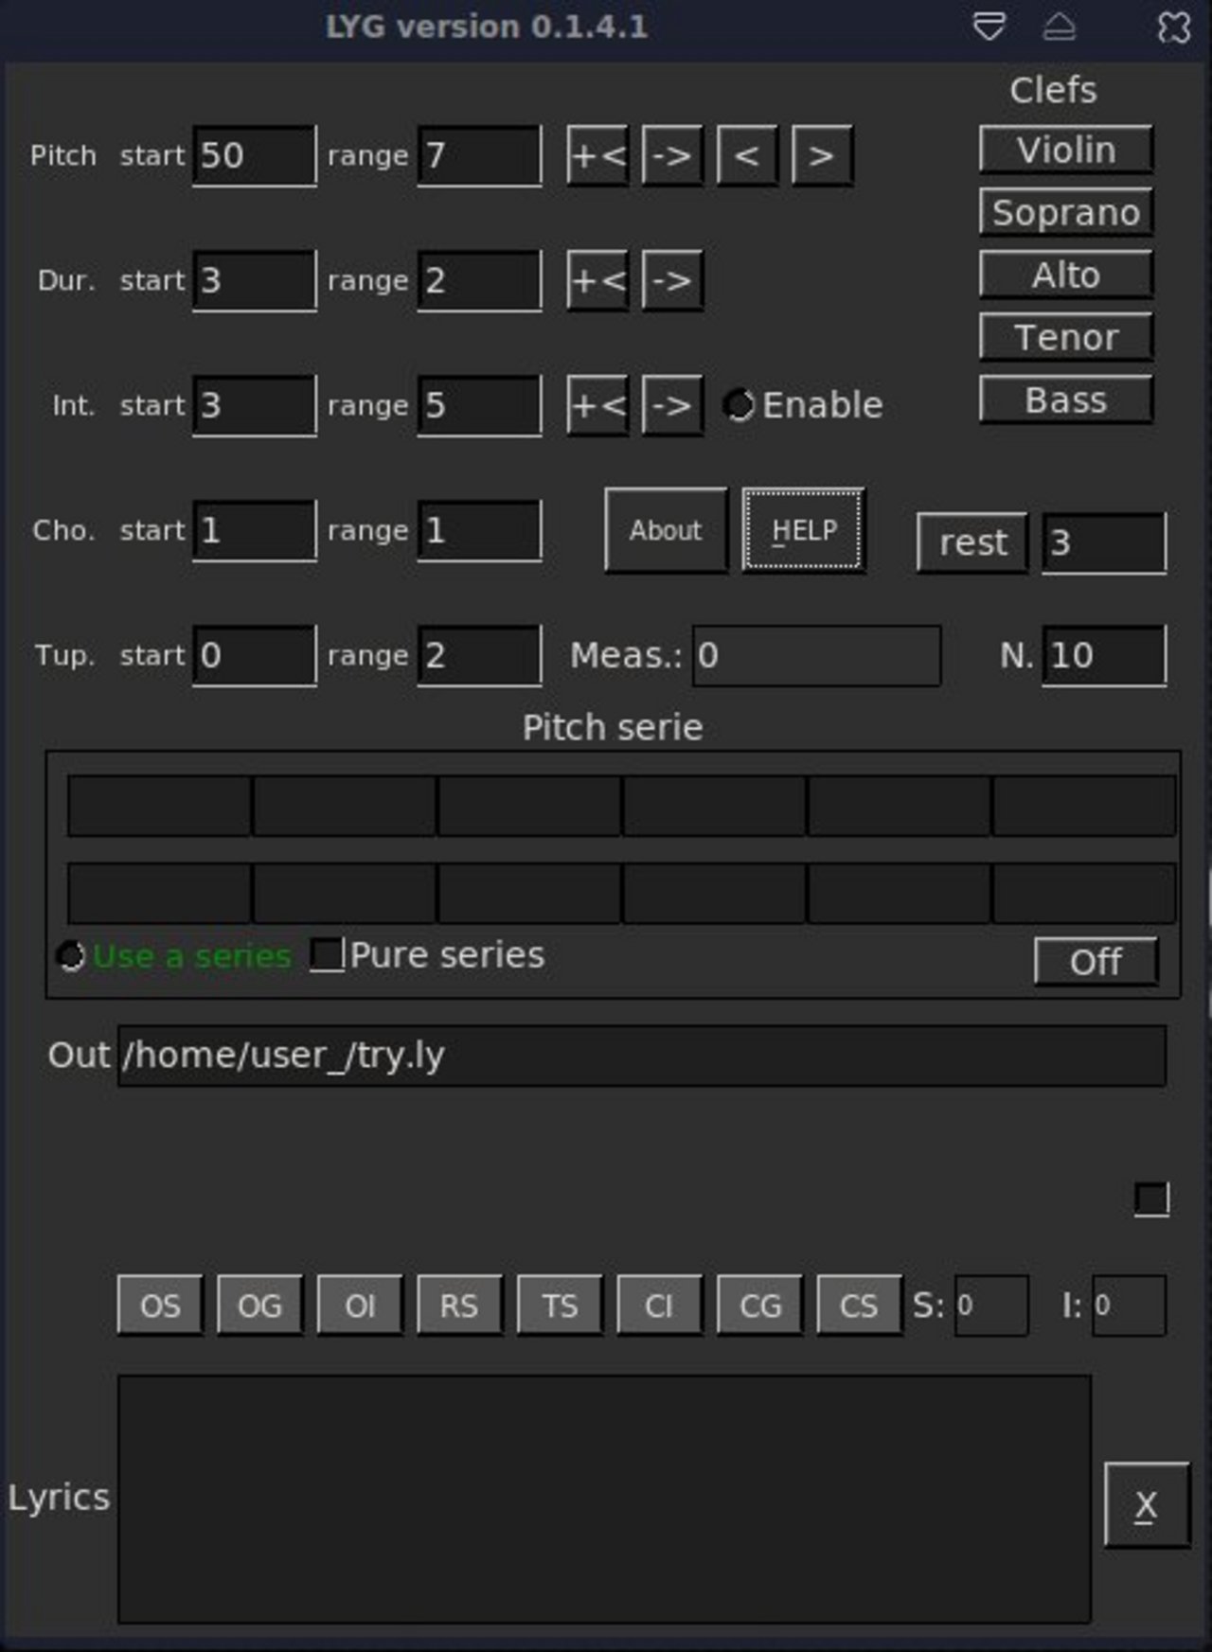Check the 'Pure series' checkbox
This screenshot has width=1212, height=1652.
click(328, 954)
